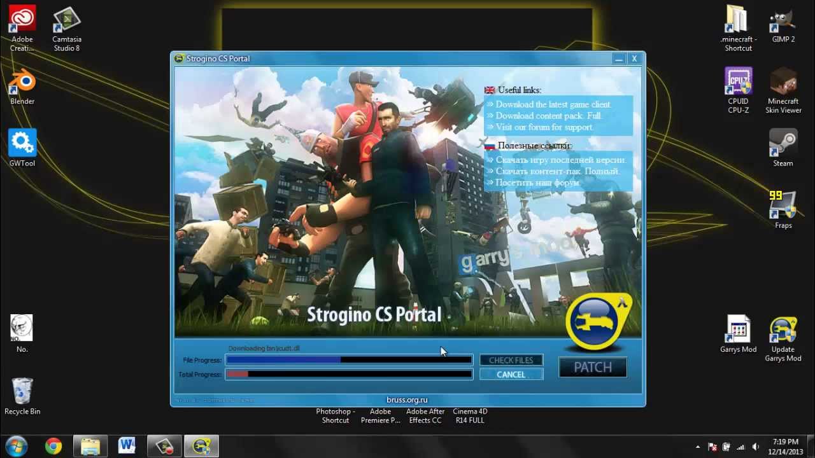
Task: Open Action Center flag tray icon
Action: (x=712, y=447)
